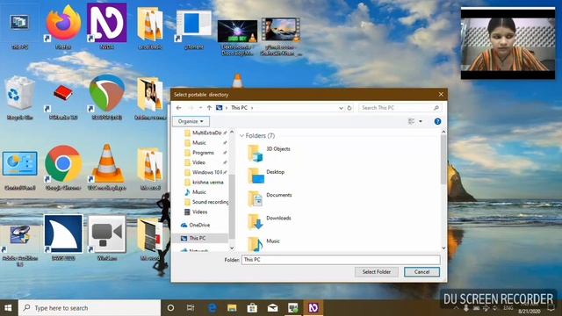This screenshot has width=562, height=316.
Task: Select the REAPER (x64) desktop shortcut
Action: coord(107,97)
